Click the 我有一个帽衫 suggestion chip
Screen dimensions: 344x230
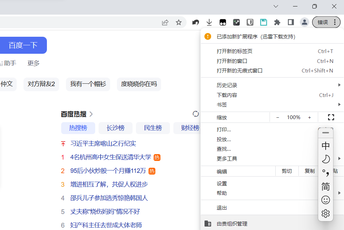[88, 84]
